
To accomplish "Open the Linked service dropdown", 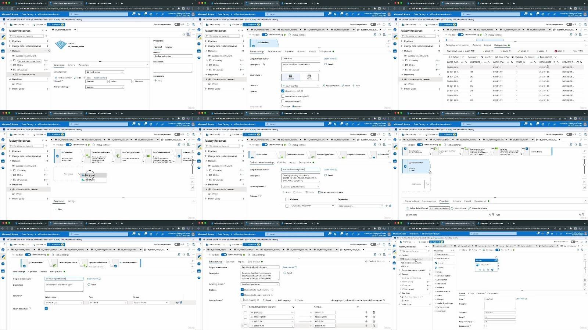I will pyautogui.click(x=105, y=72).
